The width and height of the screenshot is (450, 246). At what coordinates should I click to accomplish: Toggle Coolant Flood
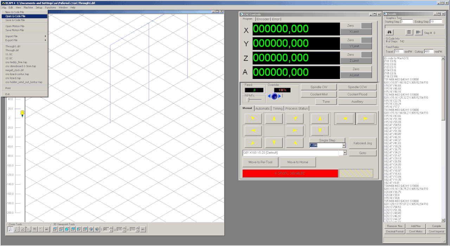[357, 94]
